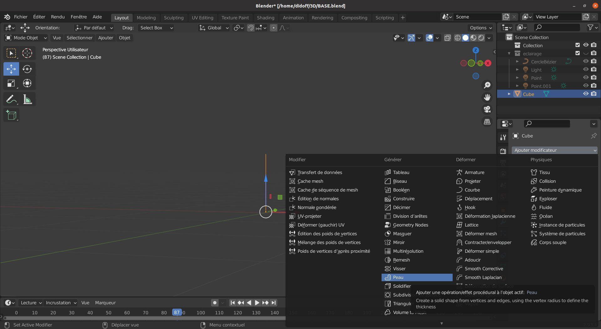Open the Fichier menu
Image resolution: width=601 pixels, height=329 pixels.
coord(21,17)
